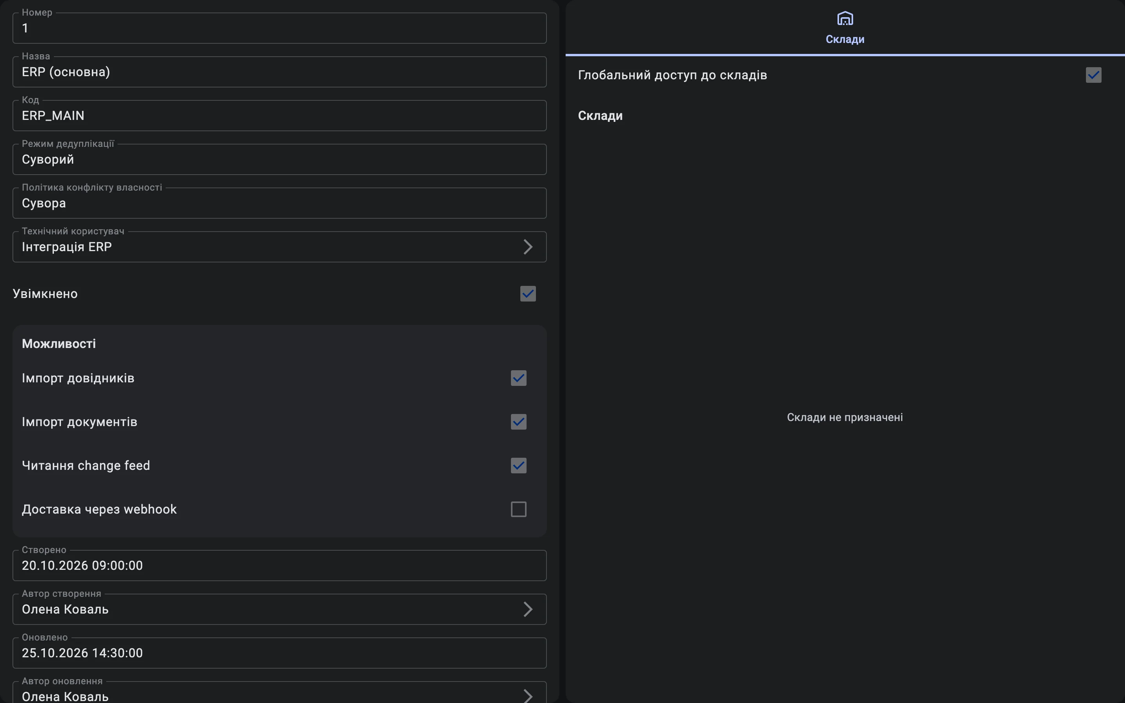The image size is (1125, 703).
Task: Click the Код field ERP_MAIN
Action: 279,115
